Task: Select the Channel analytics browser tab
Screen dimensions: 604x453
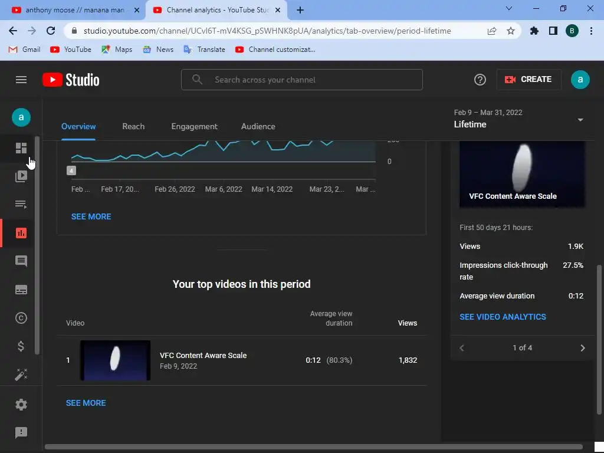Action: [216, 10]
